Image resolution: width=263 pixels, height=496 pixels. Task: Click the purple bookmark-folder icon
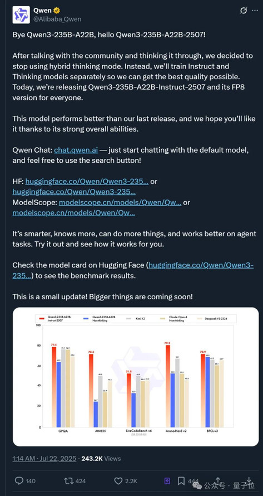point(167,481)
